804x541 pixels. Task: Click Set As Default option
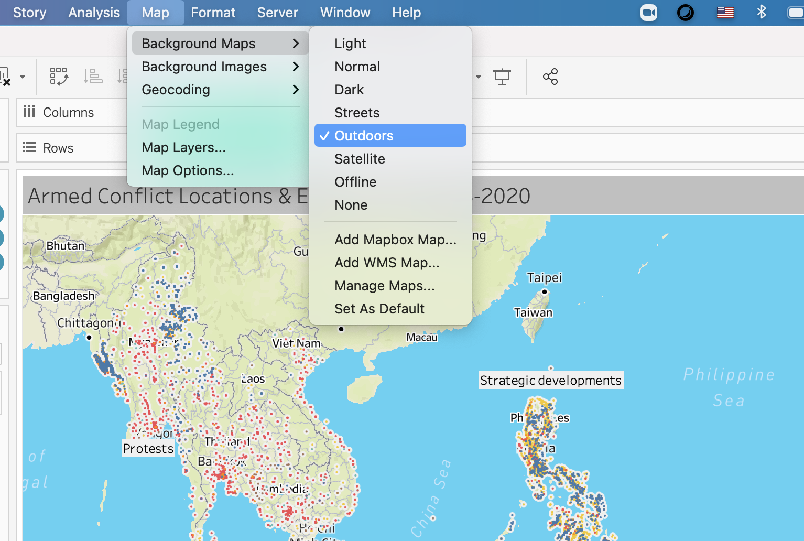[379, 309]
